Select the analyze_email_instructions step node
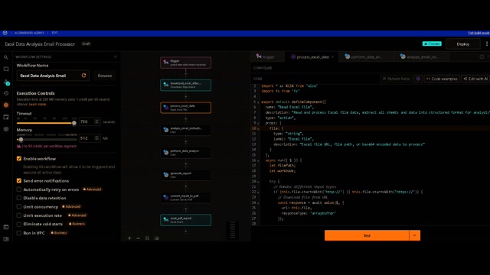This screenshot has height=275, width=490. (185, 130)
